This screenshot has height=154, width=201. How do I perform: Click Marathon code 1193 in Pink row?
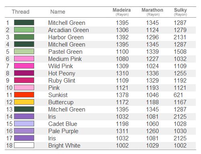point(152,88)
